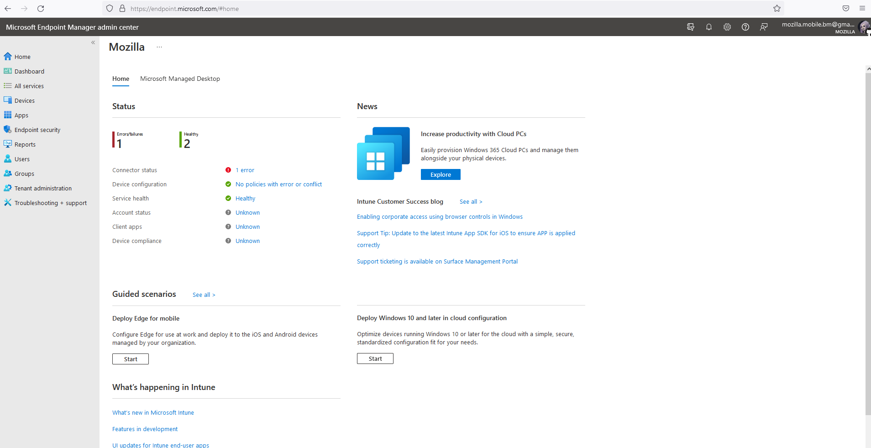Select Devices in the sidebar

tap(25, 100)
